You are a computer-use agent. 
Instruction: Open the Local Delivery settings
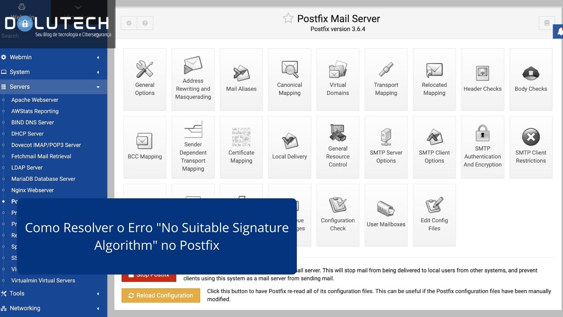[x=289, y=146]
